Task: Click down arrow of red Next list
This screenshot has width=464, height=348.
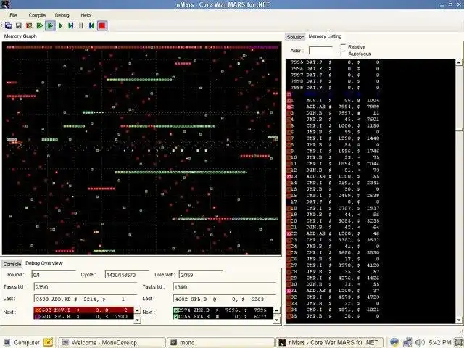Action: 137,320
